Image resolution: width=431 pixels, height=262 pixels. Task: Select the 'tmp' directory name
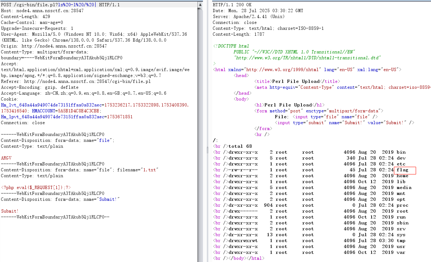pyautogui.click(x=401, y=241)
